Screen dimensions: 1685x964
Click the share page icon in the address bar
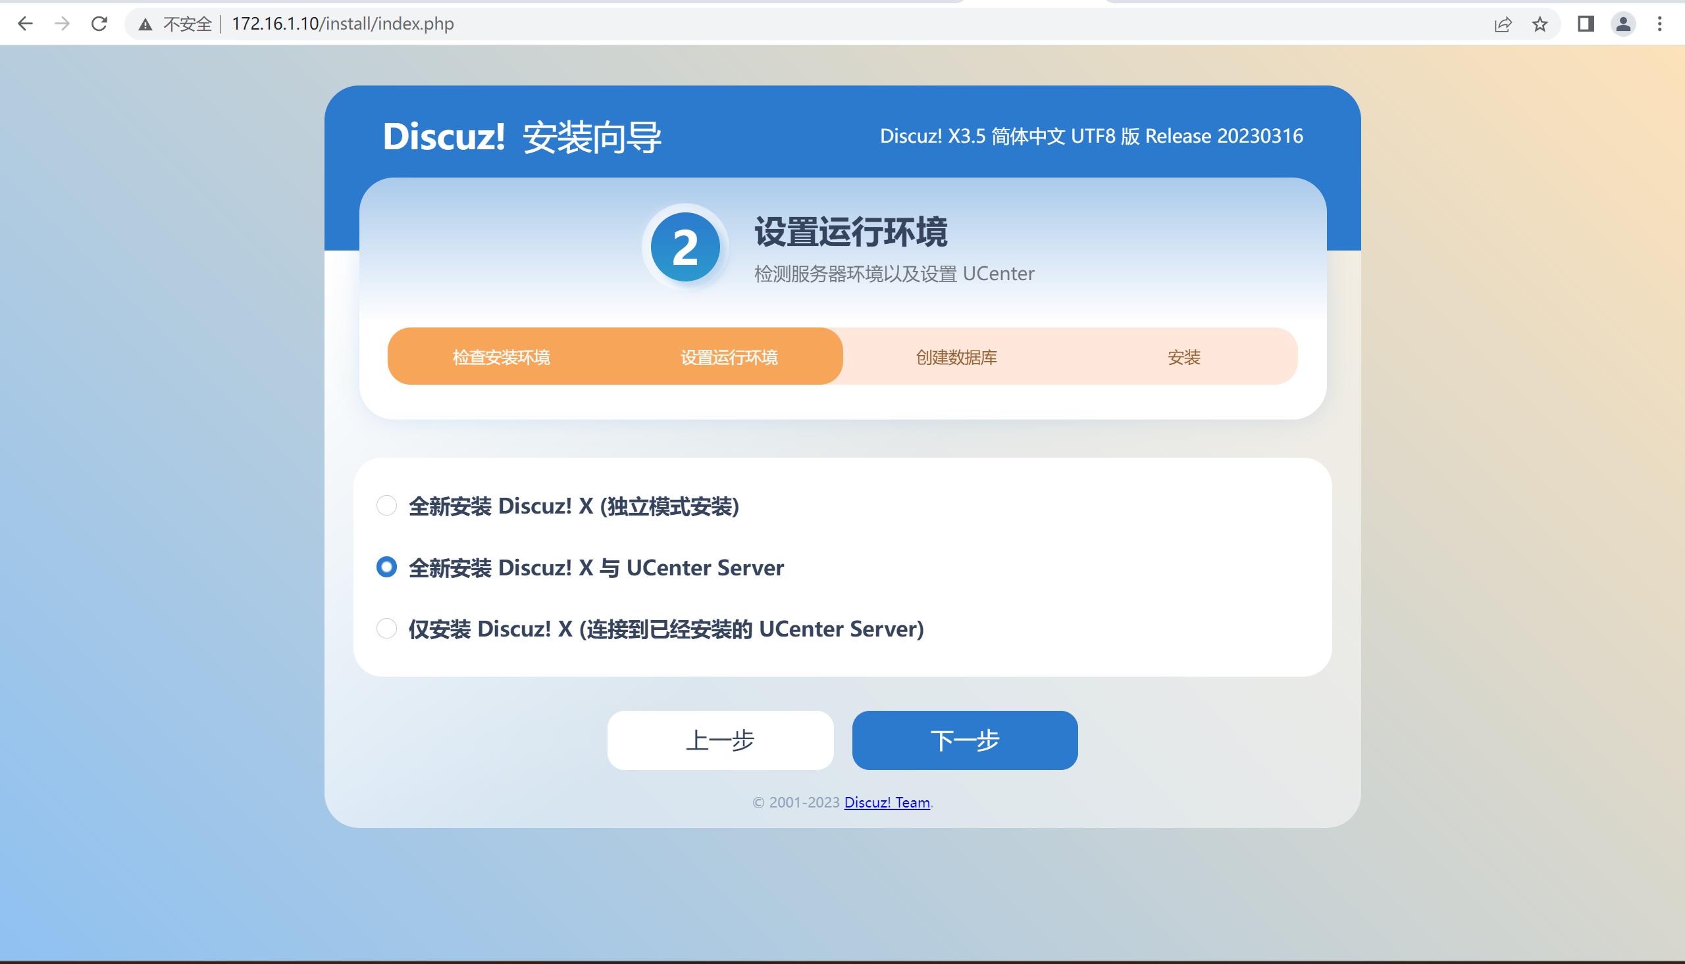pyautogui.click(x=1503, y=24)
